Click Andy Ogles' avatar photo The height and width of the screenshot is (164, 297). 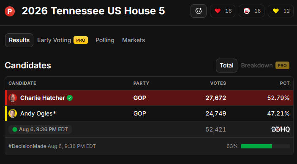tap(13, 113)
